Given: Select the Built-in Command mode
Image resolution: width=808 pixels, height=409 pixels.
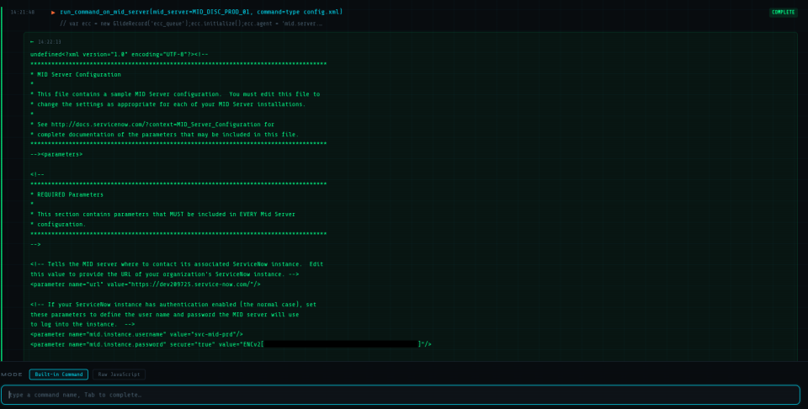Looking at the screenshot, I should [59, 374].
